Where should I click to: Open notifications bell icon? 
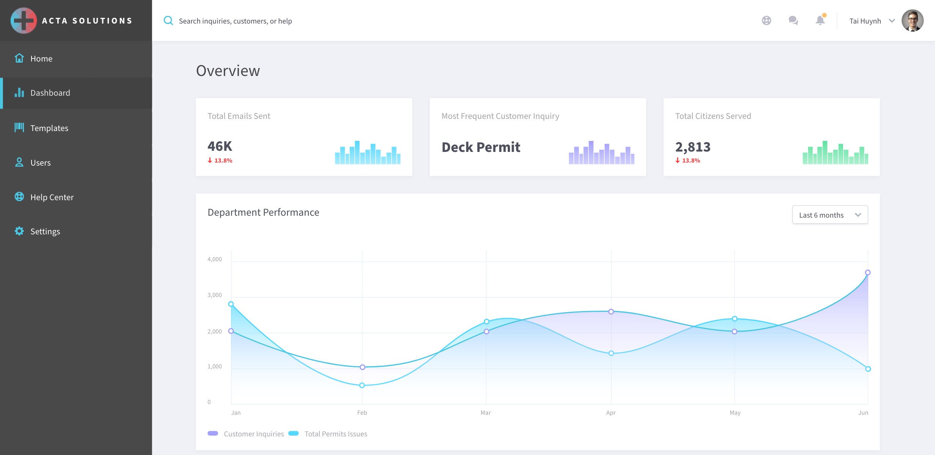(x=820, y=21)
